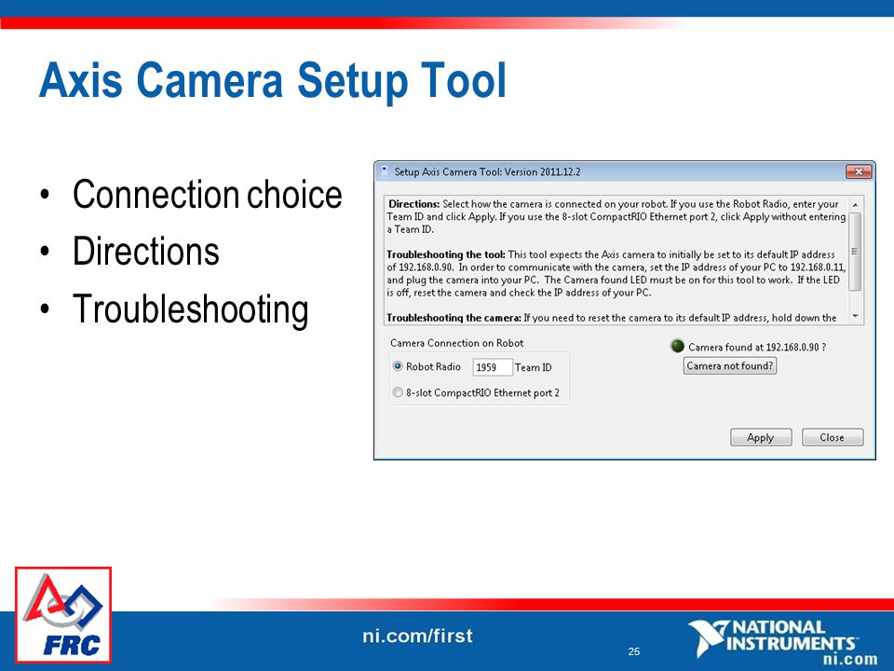Click the Axis Camera Setup Tool title

(x=273, y=80)
